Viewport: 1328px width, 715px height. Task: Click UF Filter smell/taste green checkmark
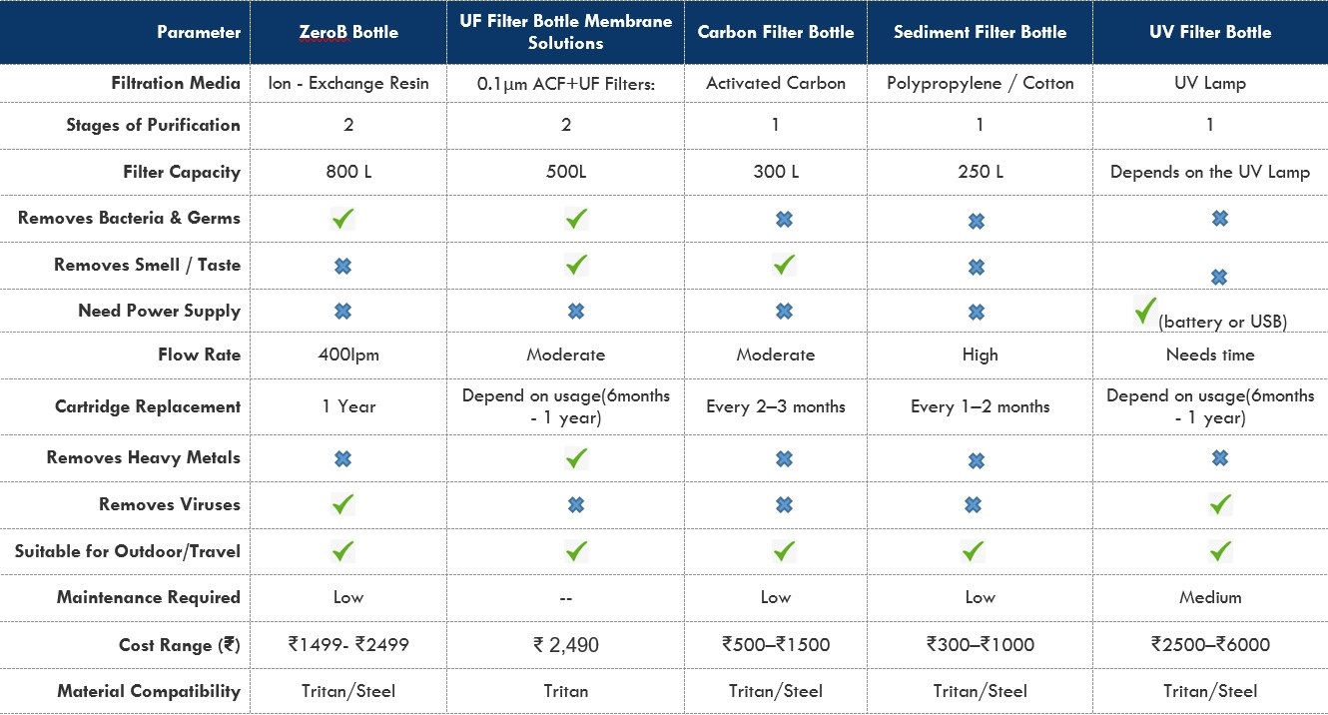pos(576,265)
